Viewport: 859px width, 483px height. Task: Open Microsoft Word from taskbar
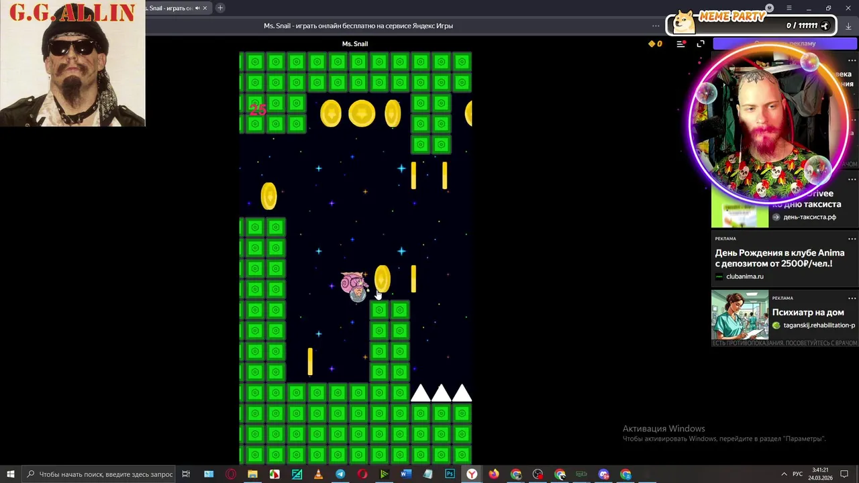tap(405, 474)
